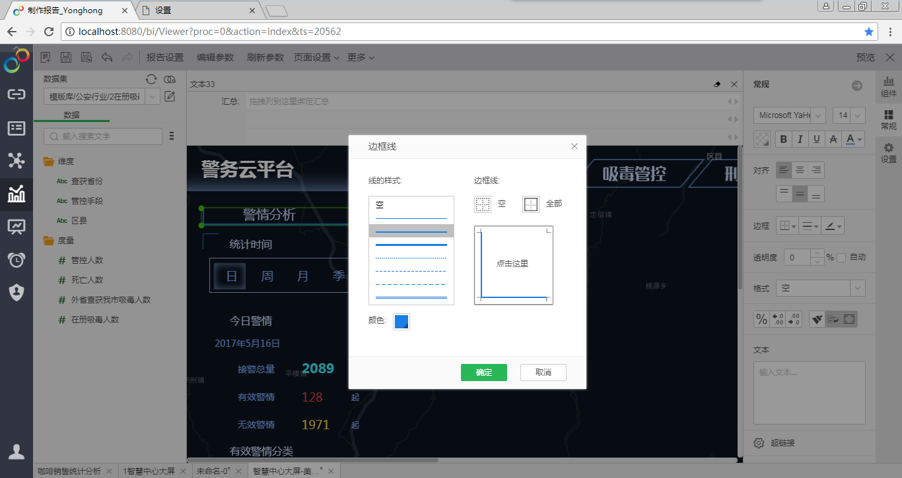Click the chart dashboard sidebar icon
The image size is (902, 478).
tap(16, 194)
